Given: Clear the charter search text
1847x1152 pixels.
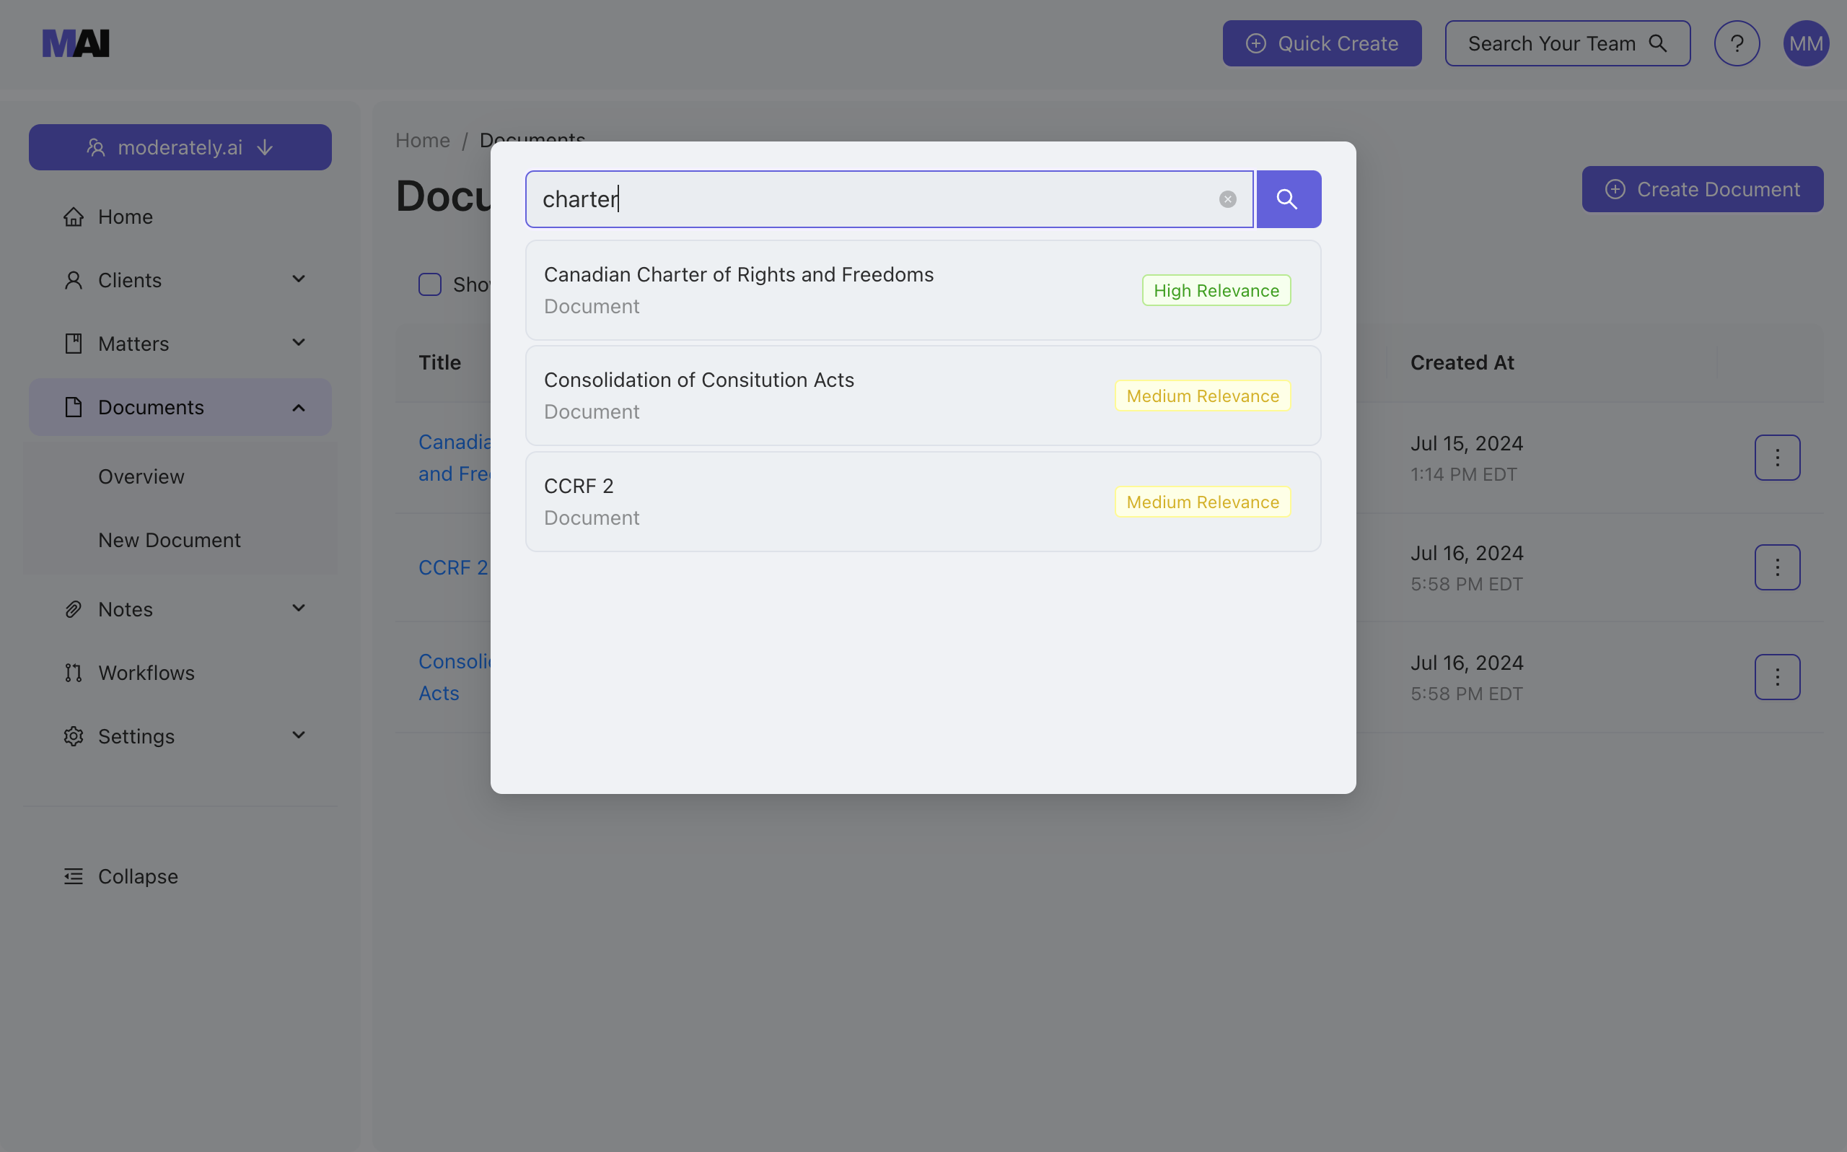Looking at the screenshot, I should (x=1227, y=199).
